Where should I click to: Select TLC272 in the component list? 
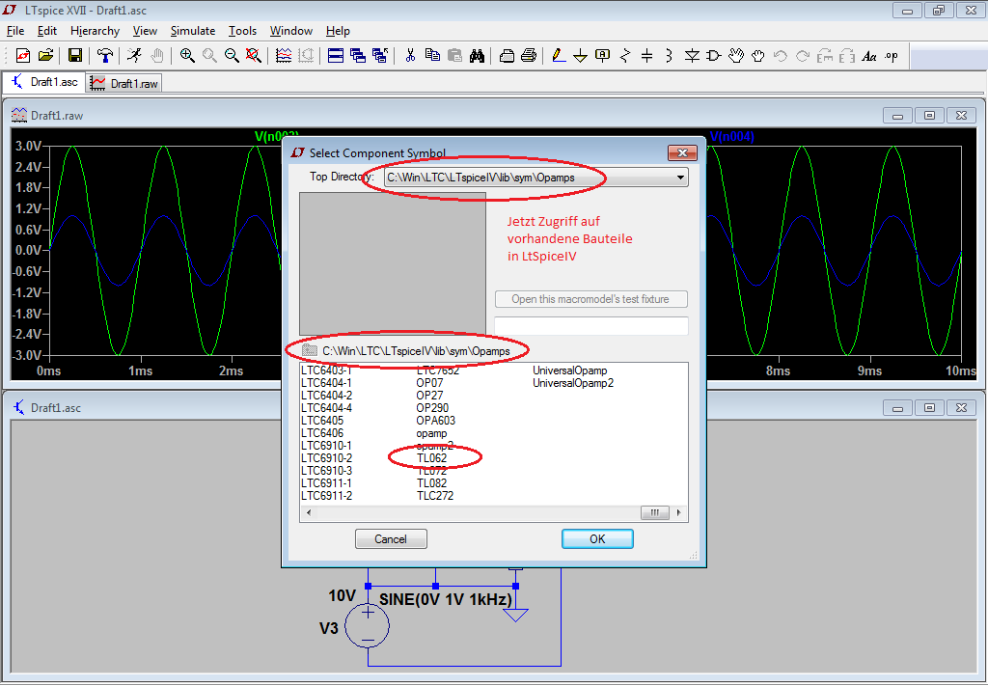coord(435,496)
